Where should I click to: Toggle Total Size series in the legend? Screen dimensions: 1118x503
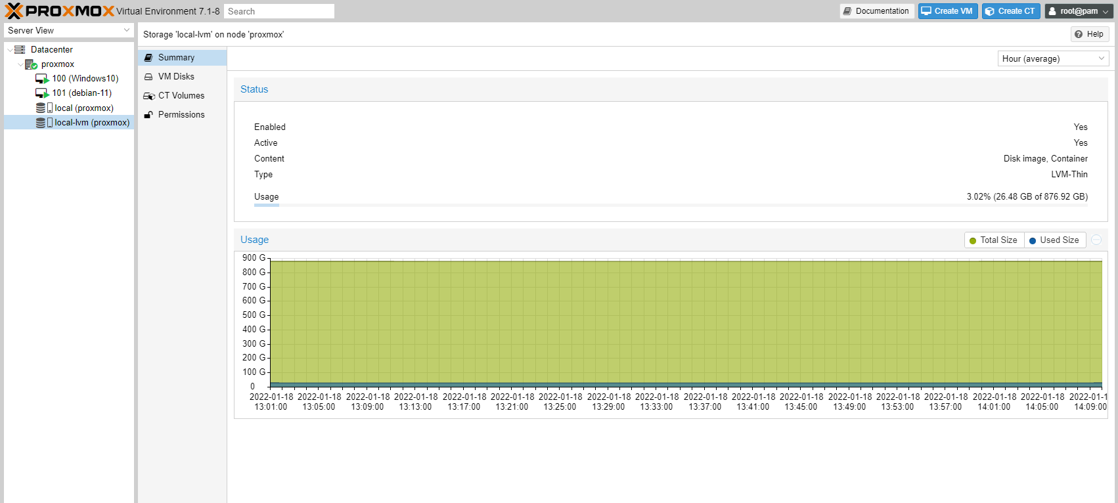tap(993, 240)
